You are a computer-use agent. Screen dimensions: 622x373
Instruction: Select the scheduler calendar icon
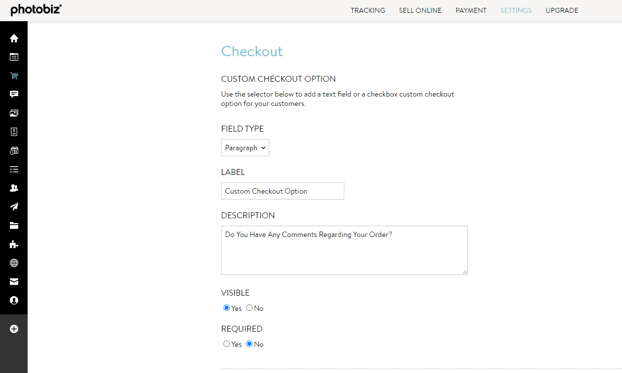[14, 150]
